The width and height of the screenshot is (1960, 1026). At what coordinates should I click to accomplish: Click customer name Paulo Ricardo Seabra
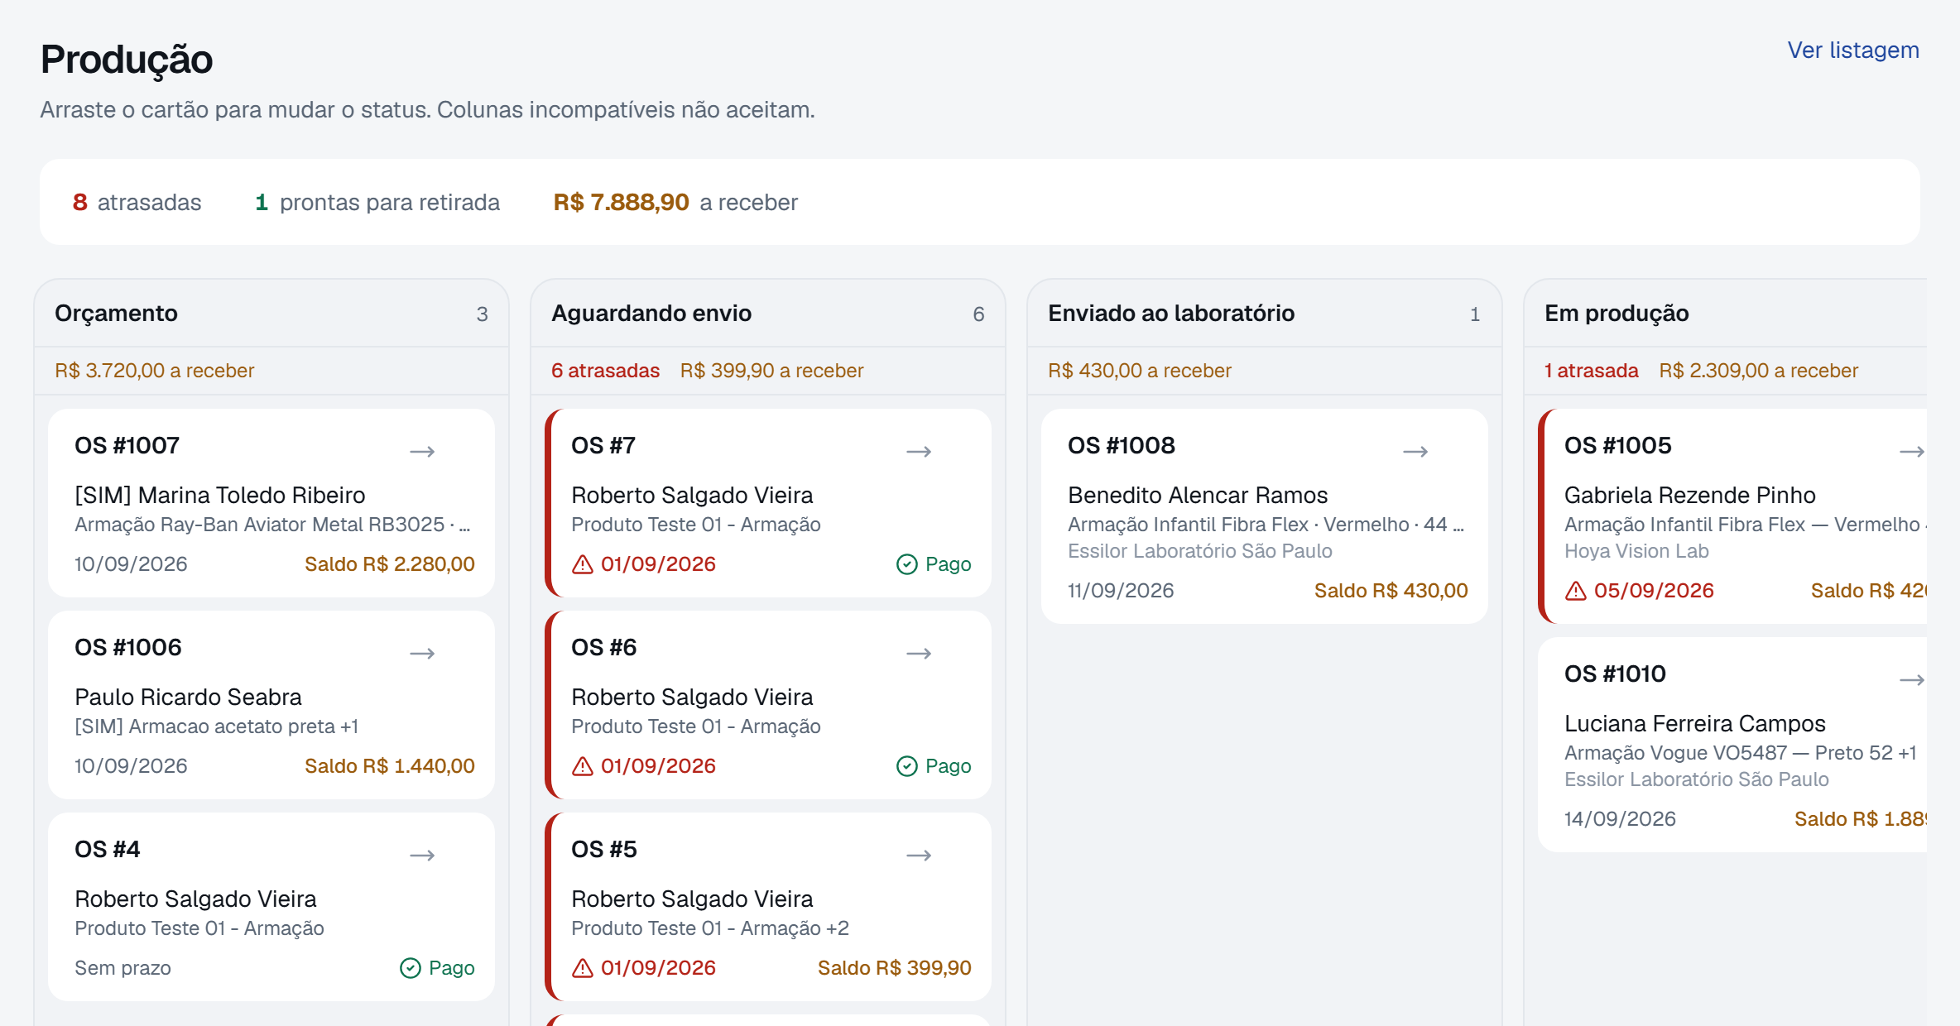[188, 697]
